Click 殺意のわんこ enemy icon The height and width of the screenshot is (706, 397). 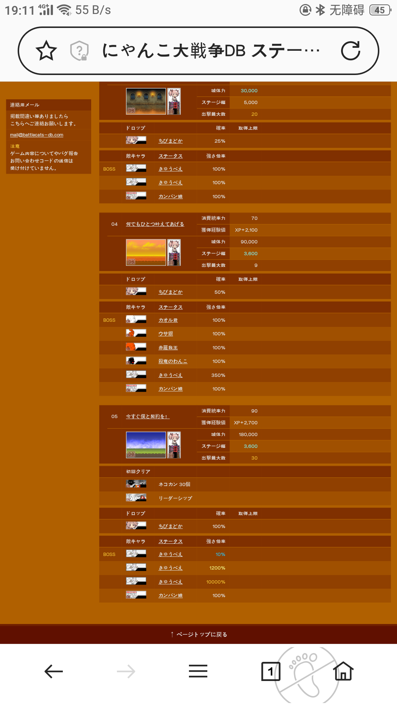136,361
